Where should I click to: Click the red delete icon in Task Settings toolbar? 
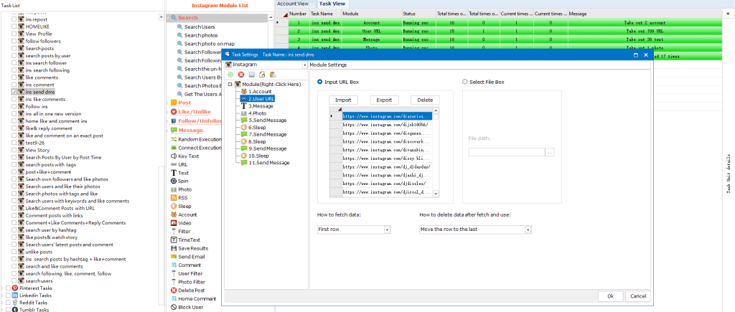click(x=241, y=75)
